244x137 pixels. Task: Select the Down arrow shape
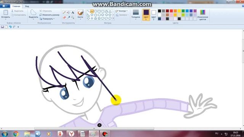88,18
